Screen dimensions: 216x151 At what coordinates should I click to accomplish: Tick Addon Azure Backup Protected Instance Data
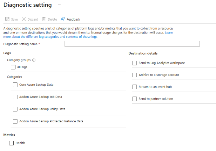[x=15, y=121]
